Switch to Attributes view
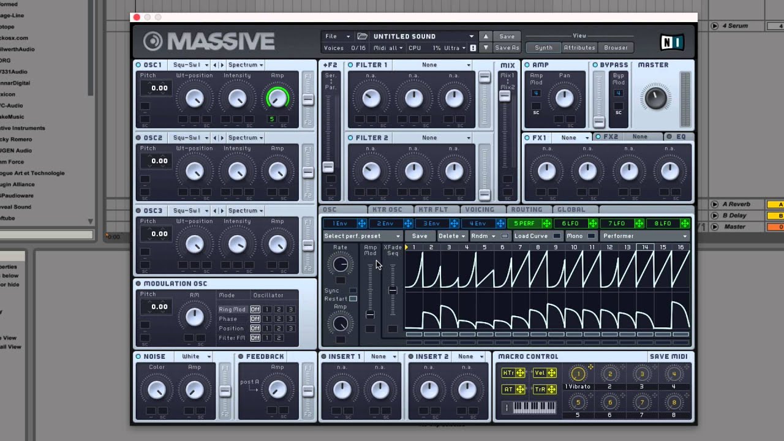Image resolution: width=784 pixels, height=441 pixels. click(579, 48)
